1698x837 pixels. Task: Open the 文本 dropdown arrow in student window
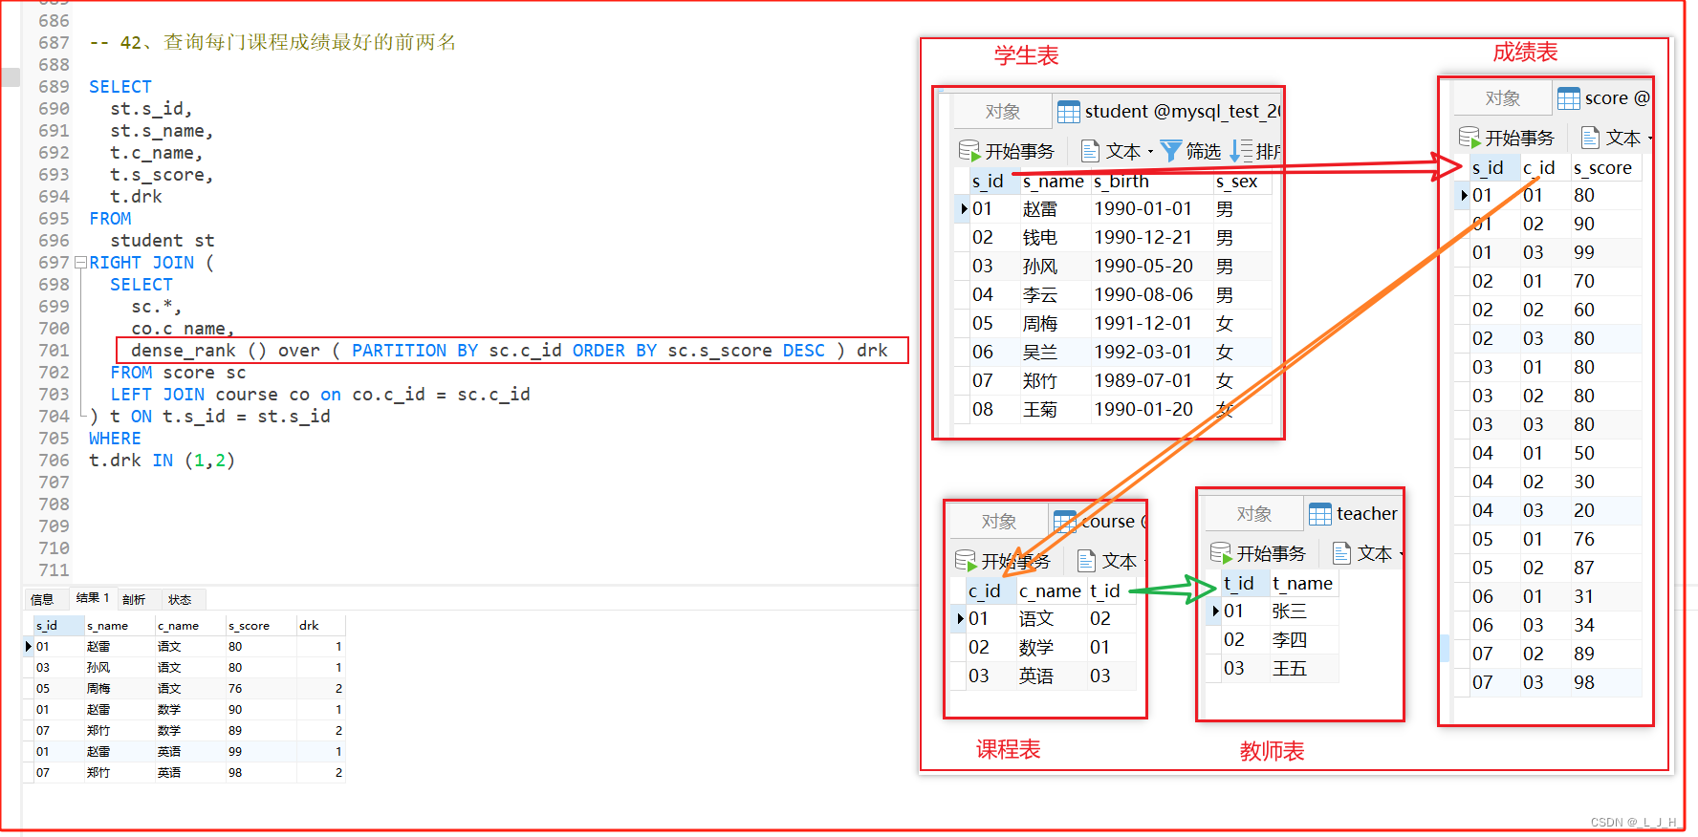coord(1150,152)
